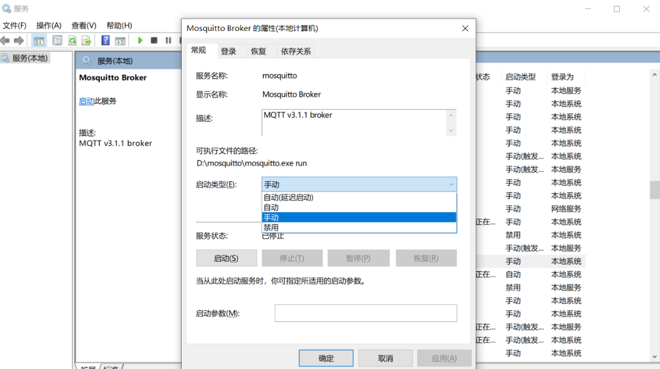The height and width of the screenshot is (369, 660).
Task: Click the Back arrow toolbar icon
Action: [5, 41]
